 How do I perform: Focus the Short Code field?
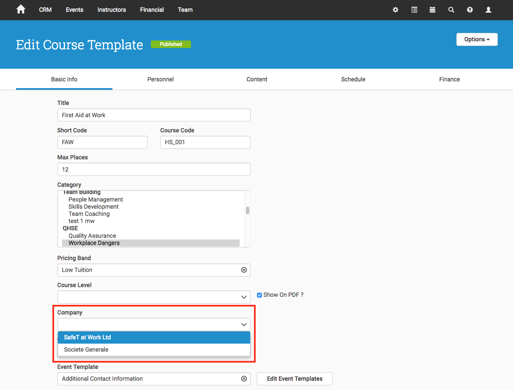pyautogui.click(x=102, y=142)
